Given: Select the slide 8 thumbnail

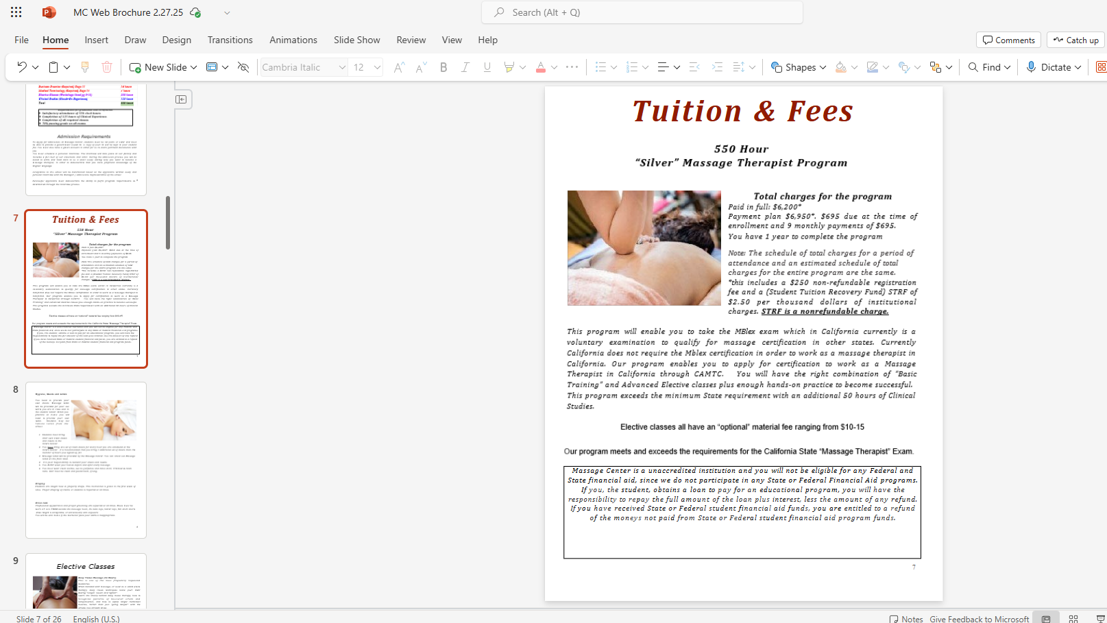Looking at the screenshot, I should point(86,460).
